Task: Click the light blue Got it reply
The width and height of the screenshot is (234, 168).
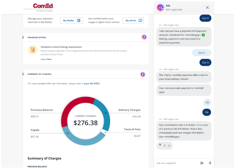Action: (201, 53)
